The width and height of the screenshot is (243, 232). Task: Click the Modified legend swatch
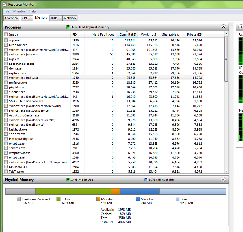point(98,199)
